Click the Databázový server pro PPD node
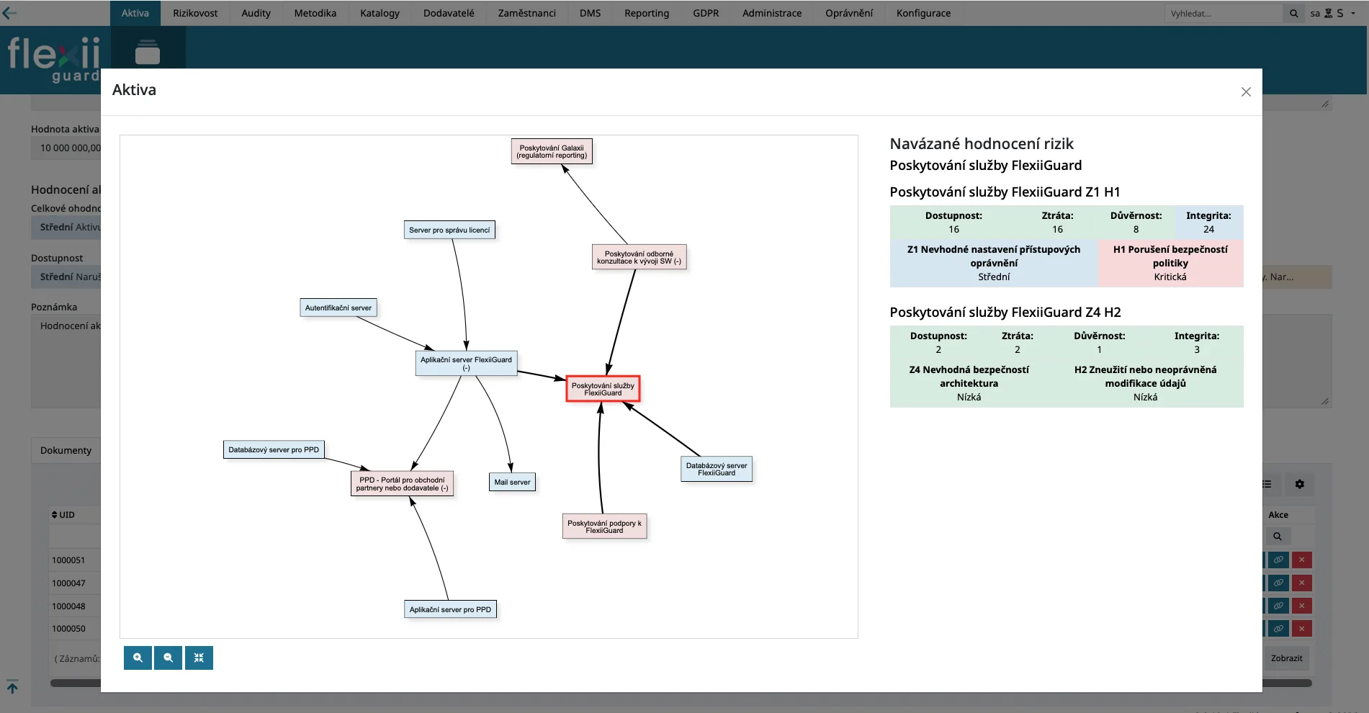Viewport: 1369px width, 713px height. pos(274,449)
